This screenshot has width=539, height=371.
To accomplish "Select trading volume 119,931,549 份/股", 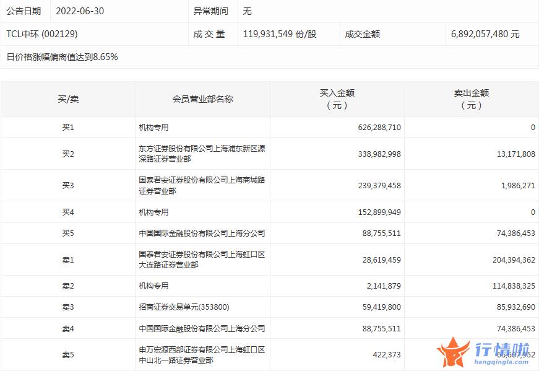I will 280,33.
